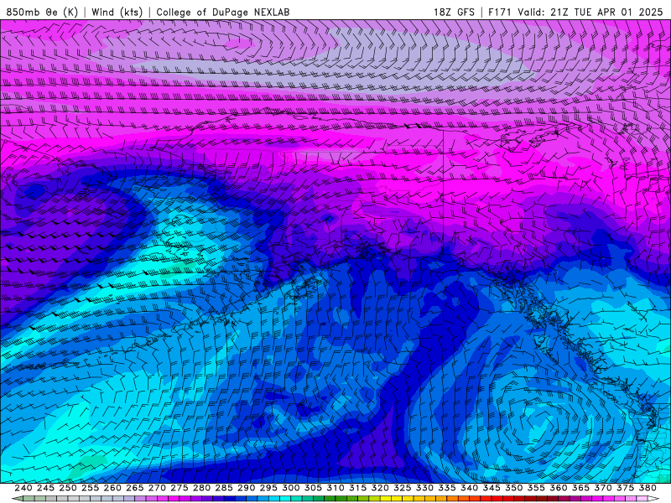Click the 365 value on the color scale

(580, 488)
